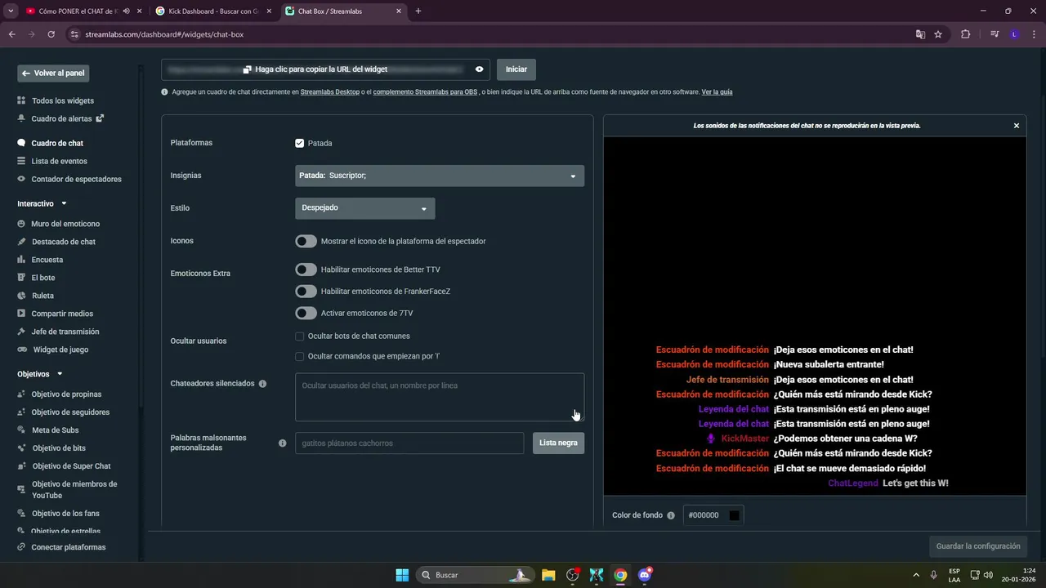
Task: Open the Ver la guía link
Action: (x=717, y=92)
